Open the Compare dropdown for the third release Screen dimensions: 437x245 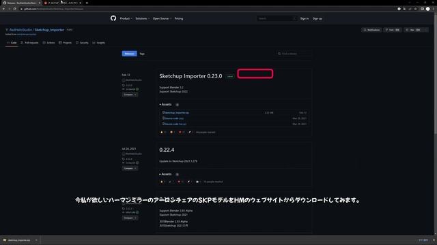pos(130,218)
